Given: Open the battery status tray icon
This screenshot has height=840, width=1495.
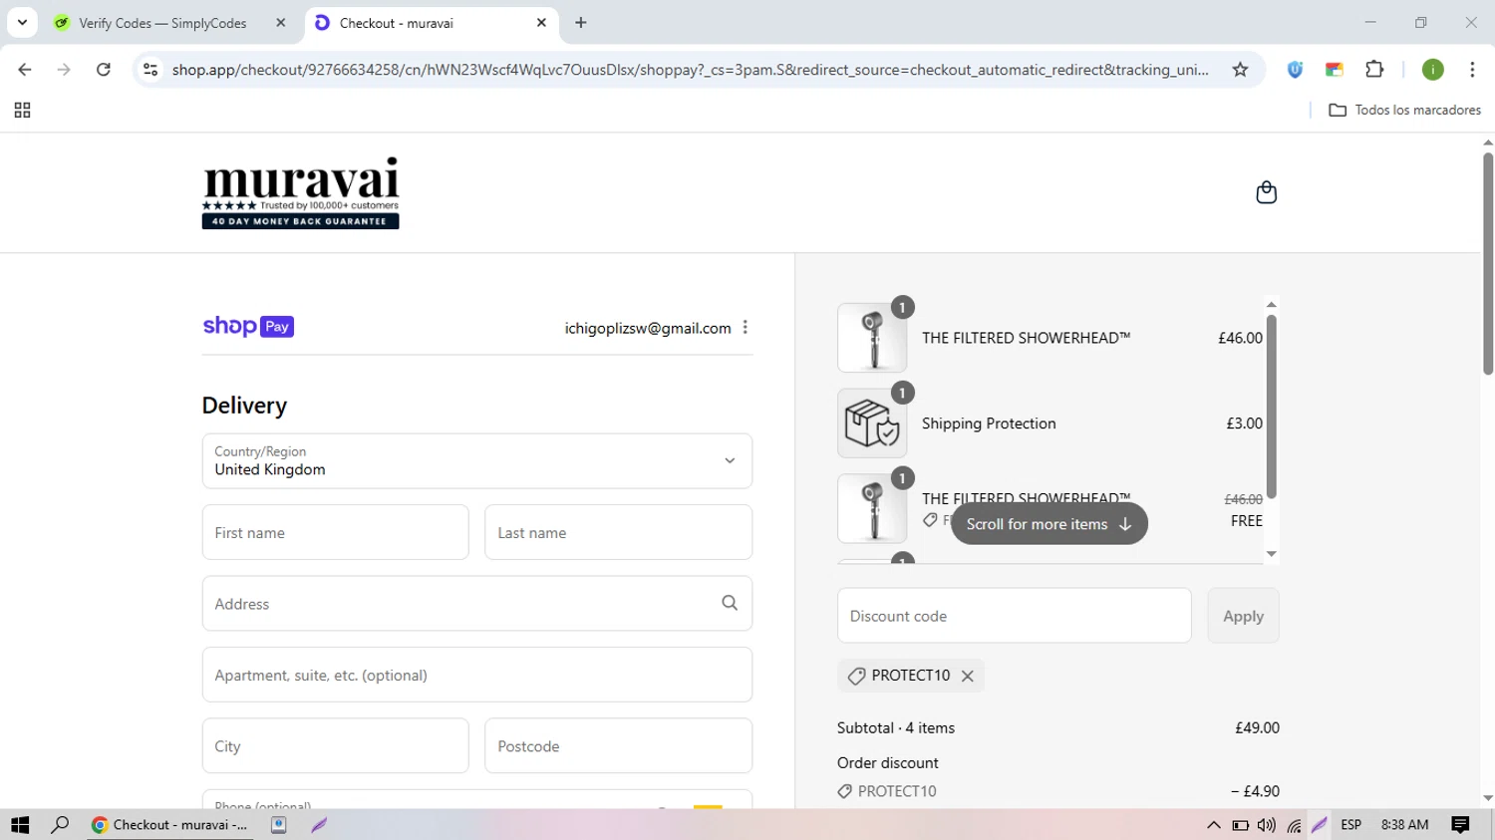Looking at the screenshot, I should pyautogui.click(x=1240, y=825).
